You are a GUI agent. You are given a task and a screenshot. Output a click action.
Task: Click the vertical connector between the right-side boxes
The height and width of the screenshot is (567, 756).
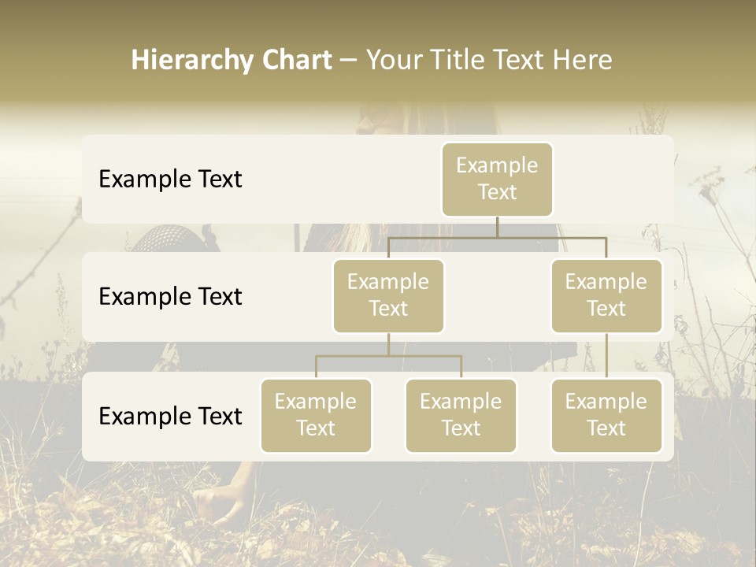click(x=606, y=356)
